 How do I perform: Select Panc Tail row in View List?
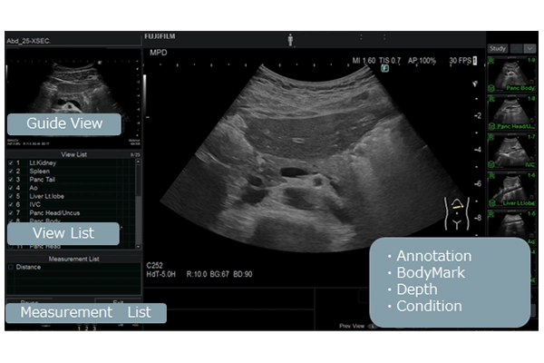click(72, 180)
